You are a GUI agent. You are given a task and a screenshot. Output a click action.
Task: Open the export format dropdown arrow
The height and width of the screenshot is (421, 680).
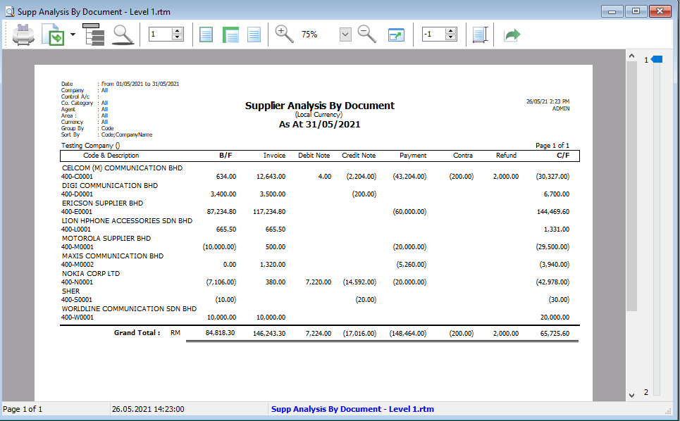(73, 34)
